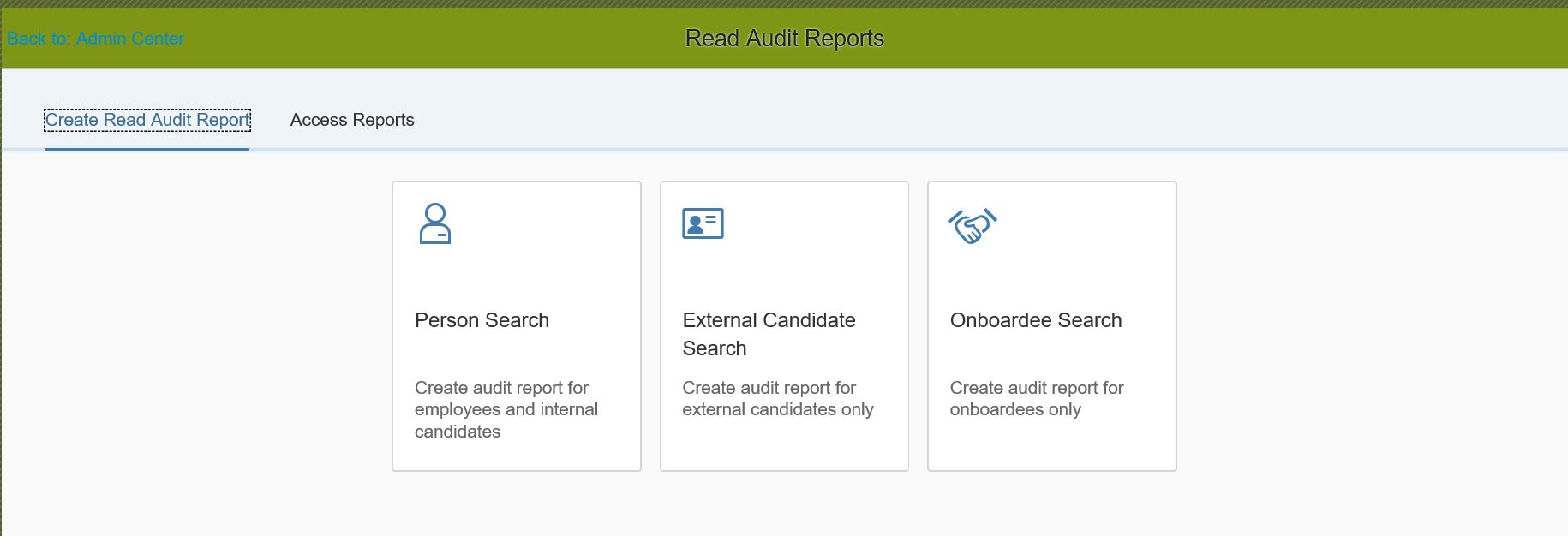
Task: Open the External Candidate Search title
Action: (x=769, y=334)
